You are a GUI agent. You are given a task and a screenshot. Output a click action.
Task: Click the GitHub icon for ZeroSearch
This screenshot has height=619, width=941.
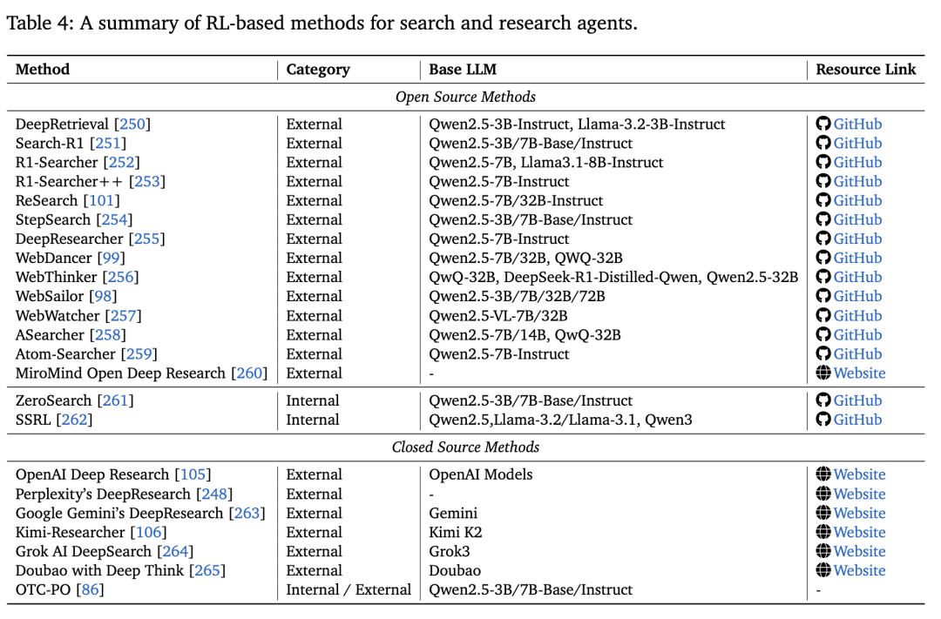(x=823, y=401)
